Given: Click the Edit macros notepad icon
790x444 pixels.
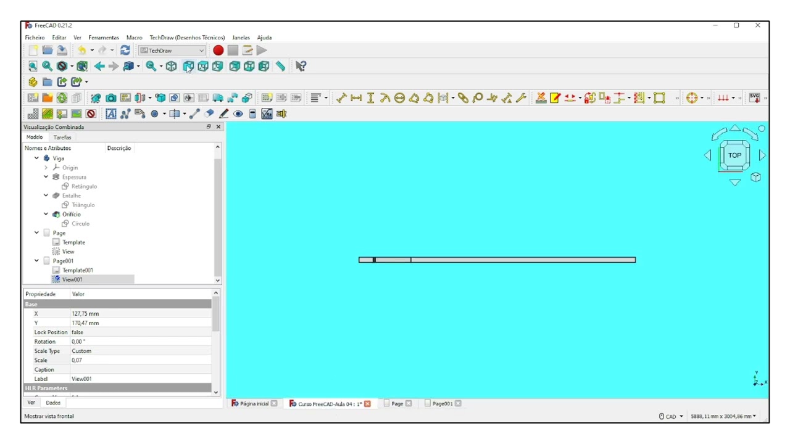Looking at the screenshot, I should coord(247,51).
